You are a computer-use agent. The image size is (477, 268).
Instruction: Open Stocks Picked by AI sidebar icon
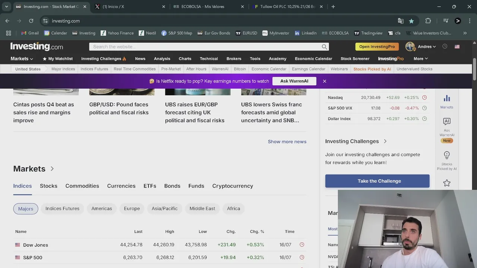click(447, 161)
